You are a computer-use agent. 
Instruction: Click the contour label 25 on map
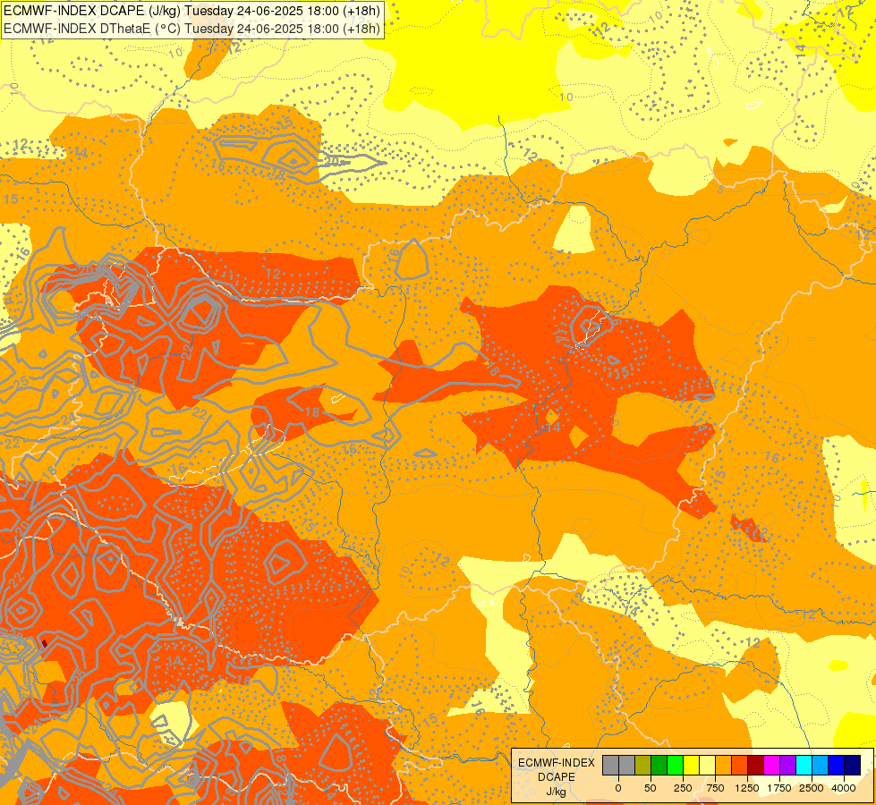tap(21, 383)
